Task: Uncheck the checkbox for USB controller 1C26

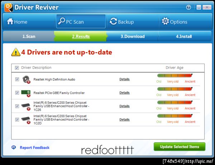Action: point(17,106)
